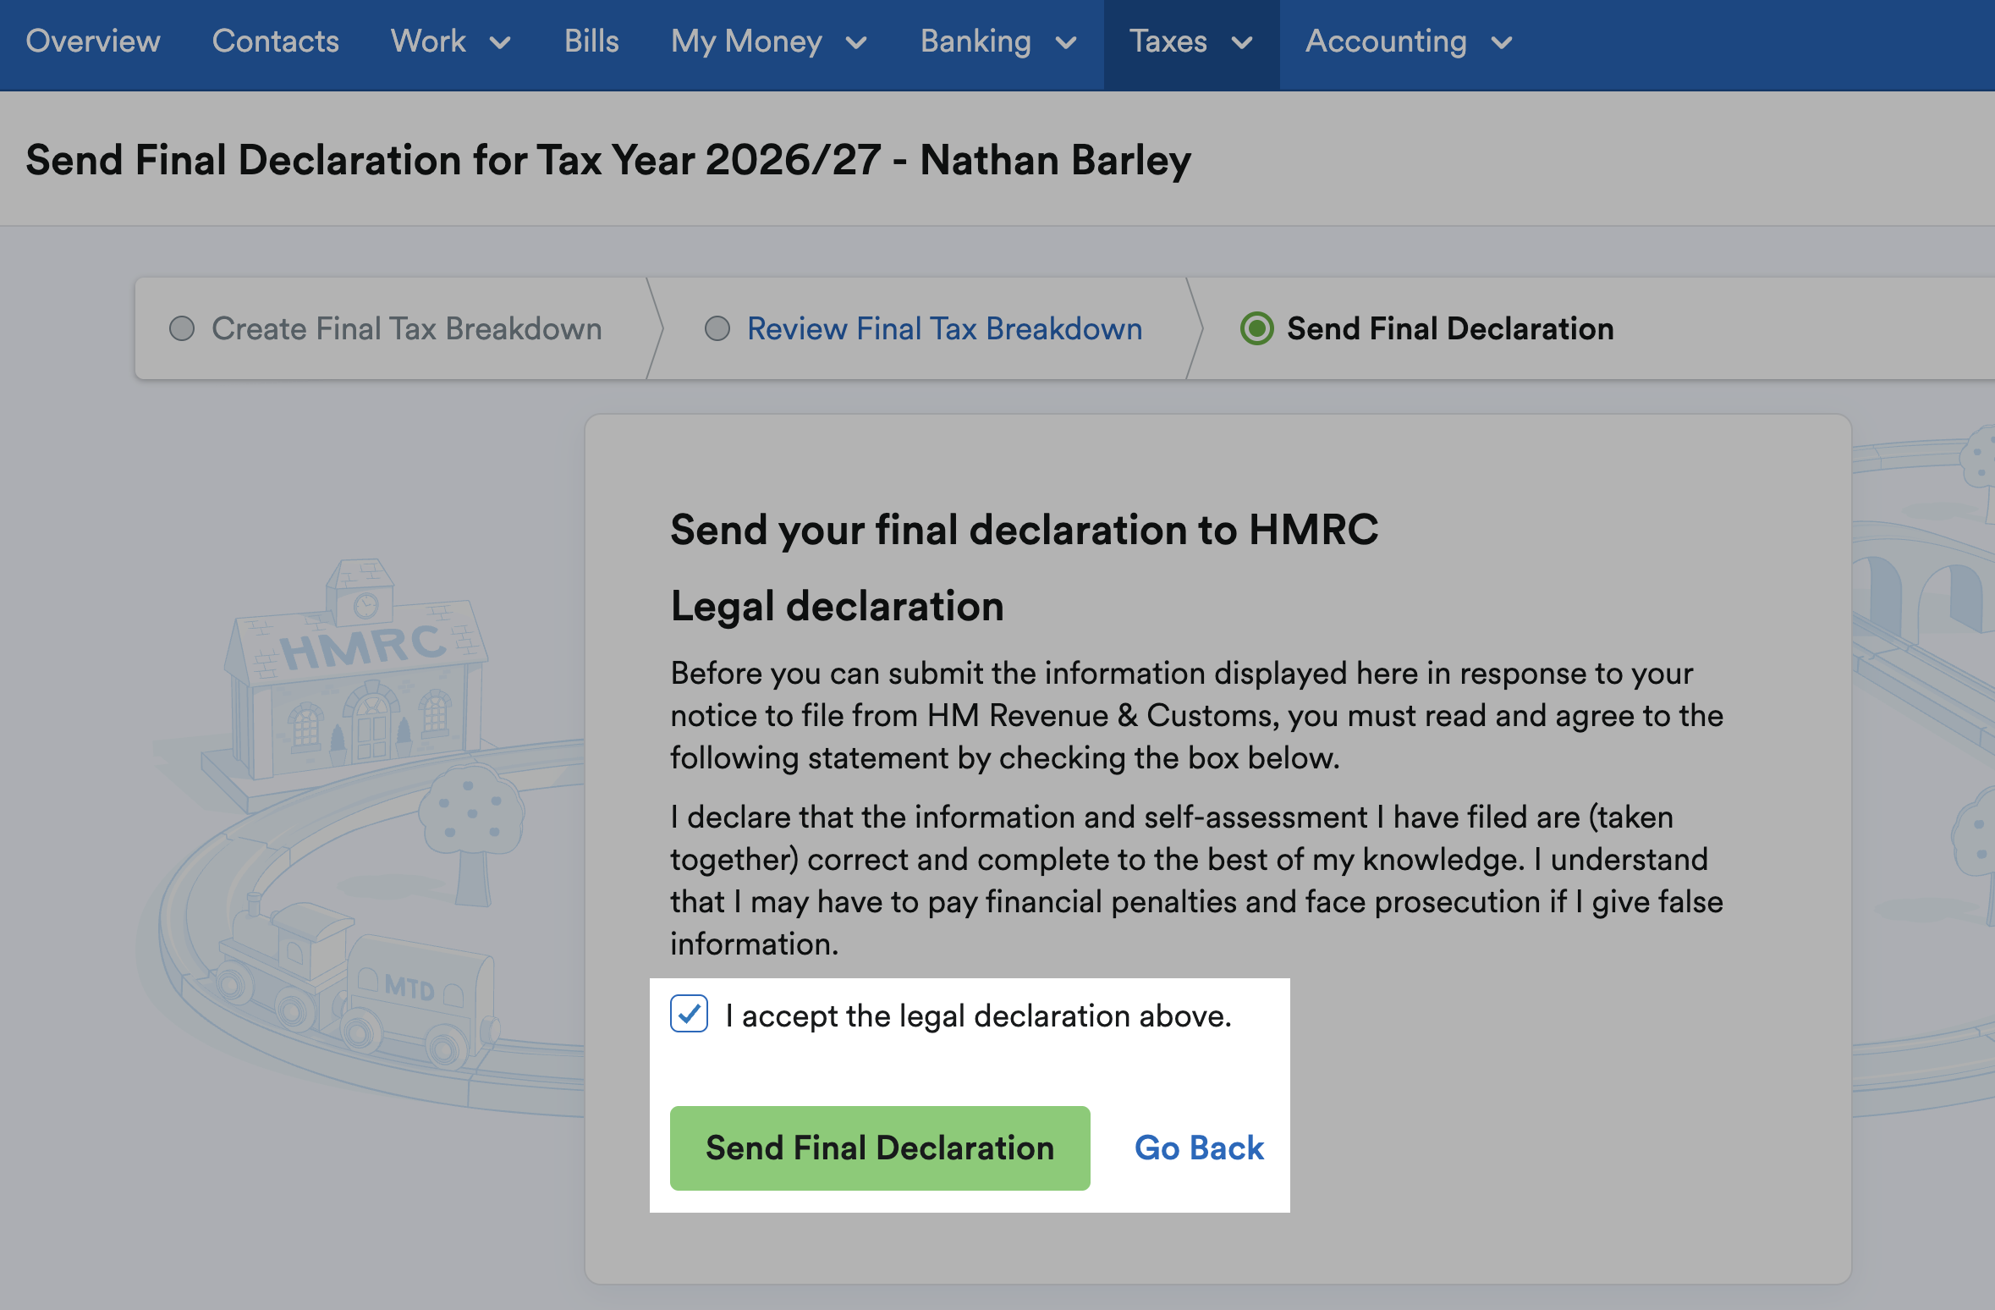Click 'Send your final declaration to HMRC' heading
1995x1310 pixels.
(1025, 531)
